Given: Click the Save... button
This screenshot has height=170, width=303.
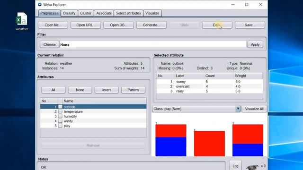Looking at the screenshot, I should pyautogui.click(x=250, y=25).
